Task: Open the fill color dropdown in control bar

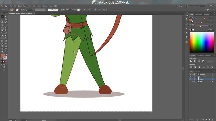Action: pos(14,10)
